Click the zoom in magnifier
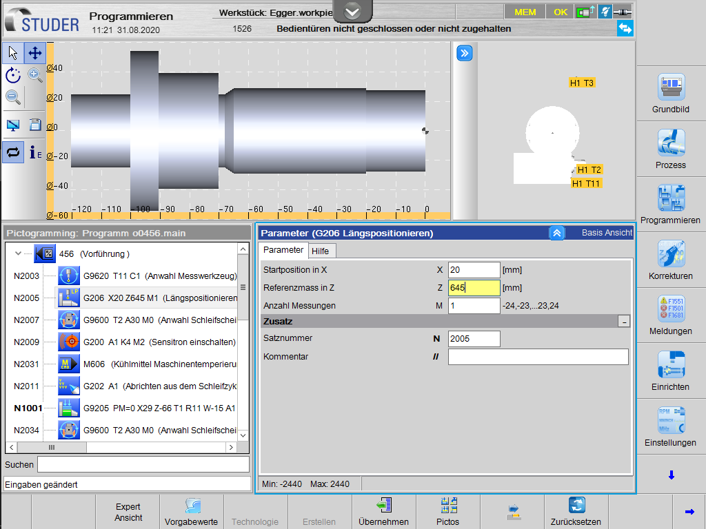Image resolution: width=706 pixels, height=529 pixels. click(x=34, y=76)
